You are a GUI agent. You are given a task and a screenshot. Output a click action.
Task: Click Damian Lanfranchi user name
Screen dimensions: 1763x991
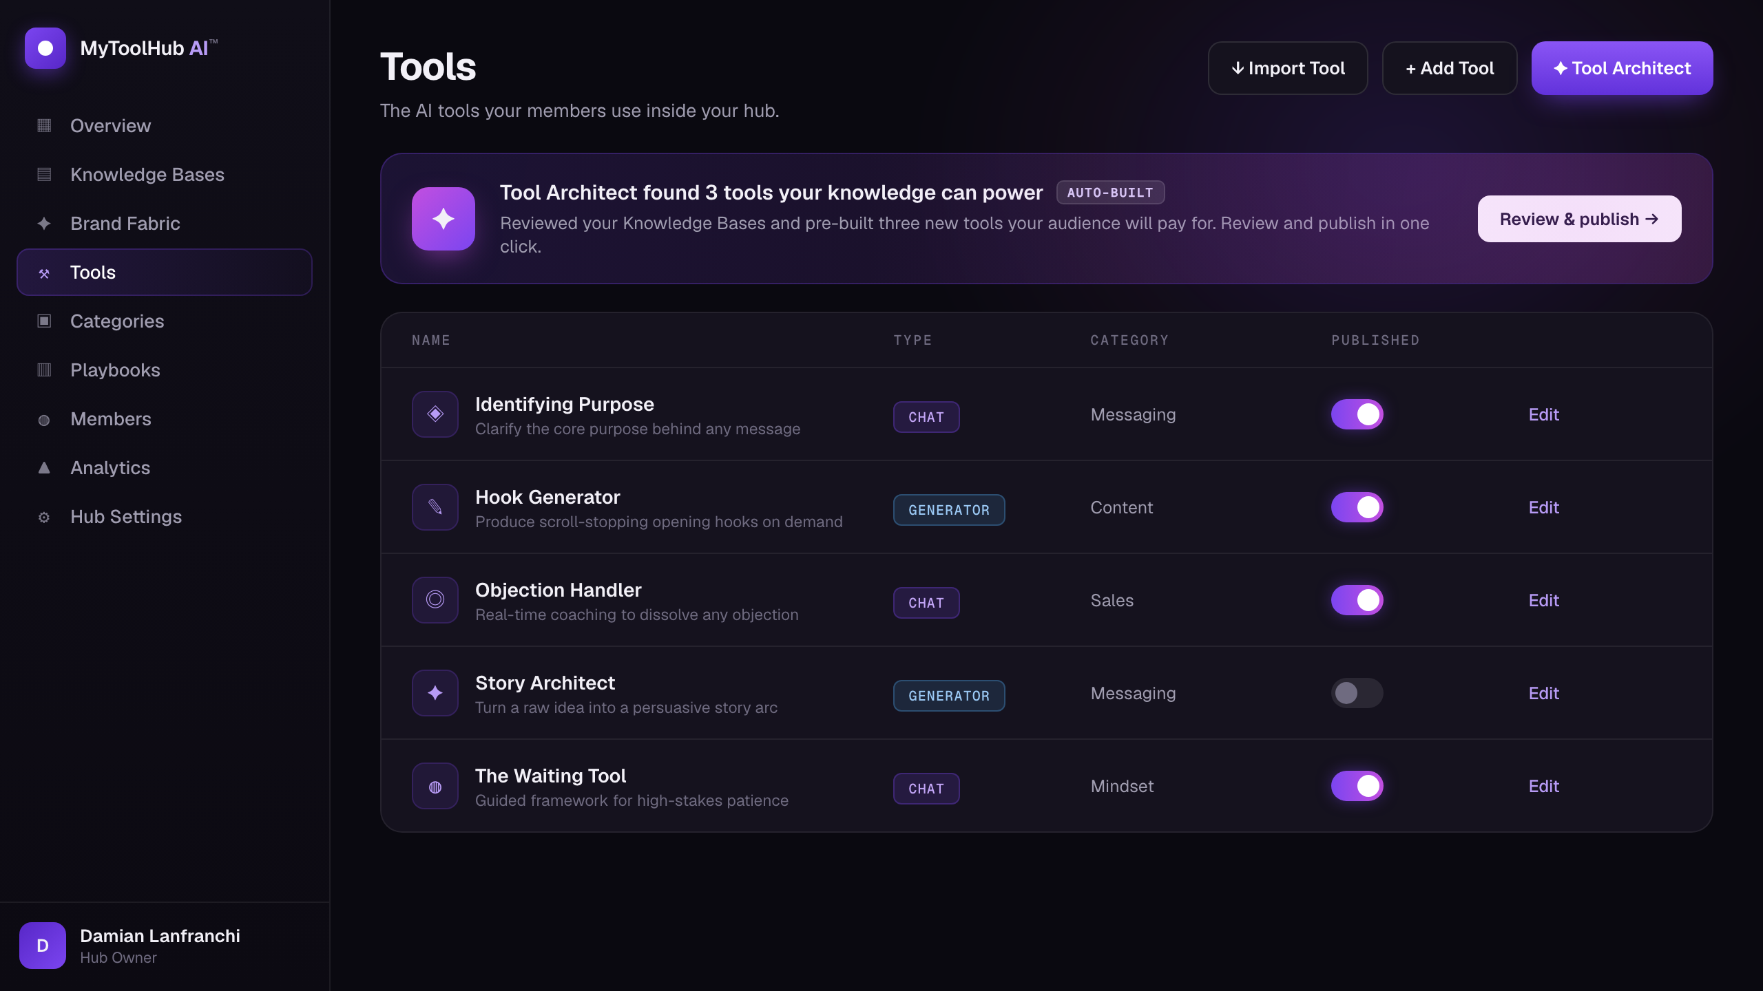tap(160, 936)
